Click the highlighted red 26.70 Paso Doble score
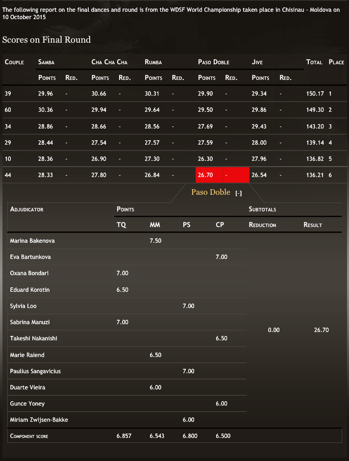 [x=205, y=175]
